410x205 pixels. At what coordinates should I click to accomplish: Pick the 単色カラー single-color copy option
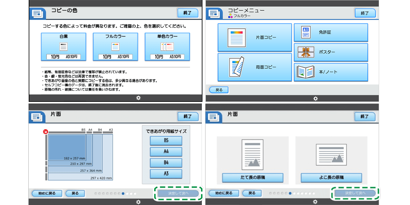167,47
